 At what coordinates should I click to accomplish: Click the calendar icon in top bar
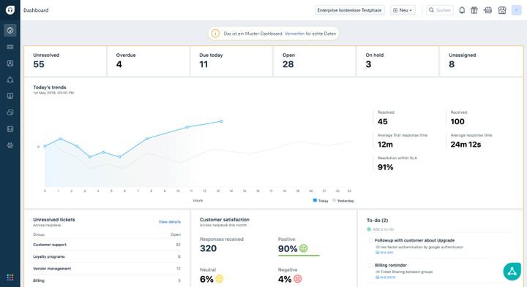pos(487,10)
